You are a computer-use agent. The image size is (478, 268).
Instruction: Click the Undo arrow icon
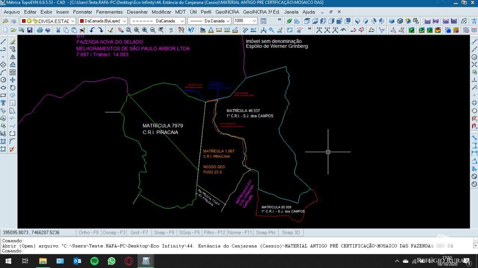pos(92,30)
